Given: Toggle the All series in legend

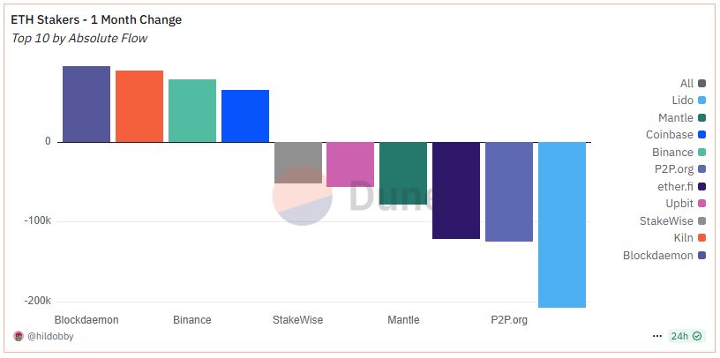Looking at the screenshot, I should coord(693,84).
